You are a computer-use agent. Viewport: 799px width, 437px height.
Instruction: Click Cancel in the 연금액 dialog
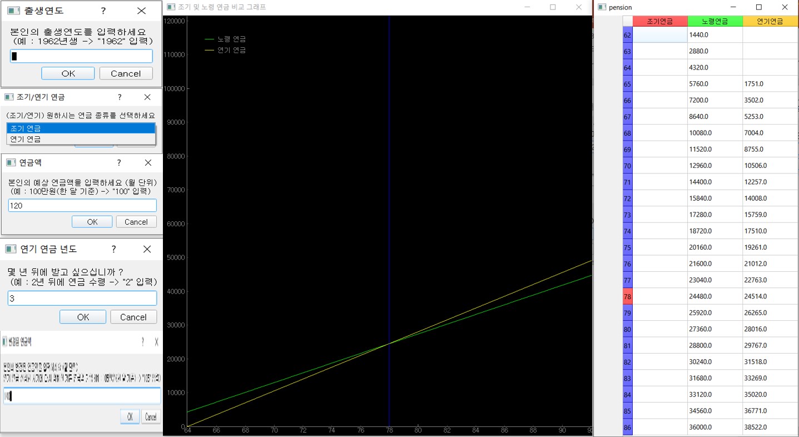click(x=136, y=222)
